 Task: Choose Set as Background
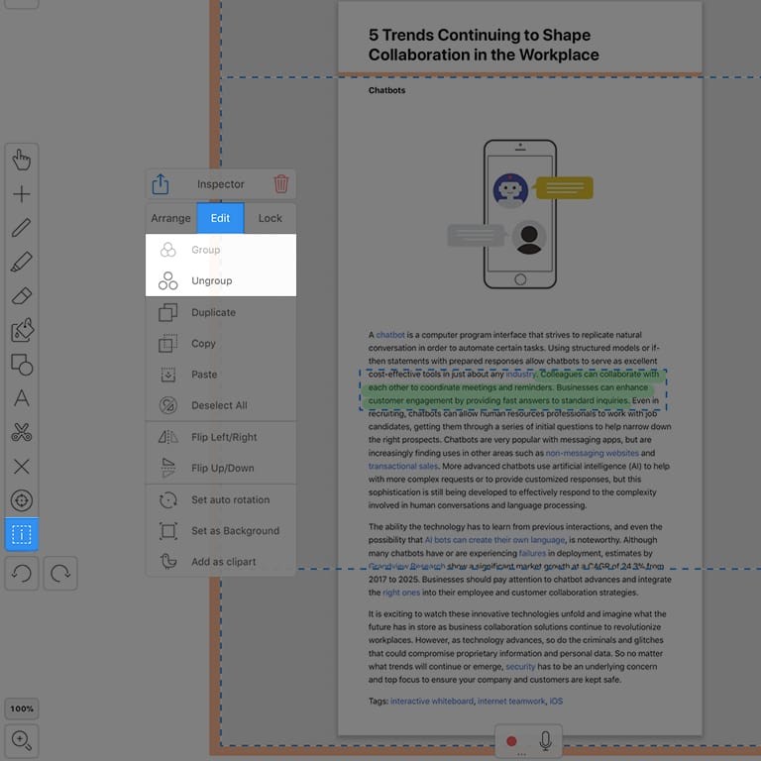pos(221,530)
